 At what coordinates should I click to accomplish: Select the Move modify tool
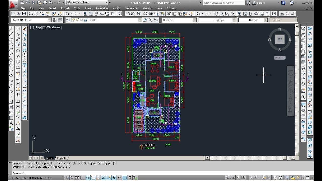click(x=25, y=55)
